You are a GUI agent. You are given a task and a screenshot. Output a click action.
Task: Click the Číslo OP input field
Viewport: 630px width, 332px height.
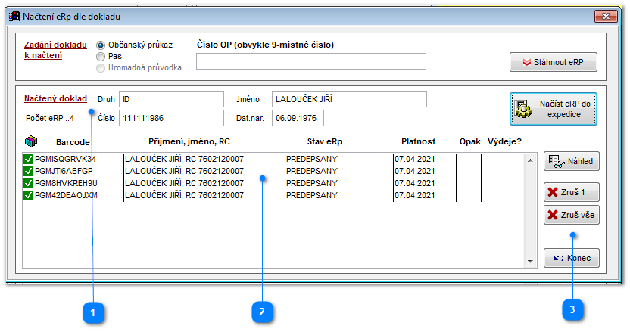point(311,61)
